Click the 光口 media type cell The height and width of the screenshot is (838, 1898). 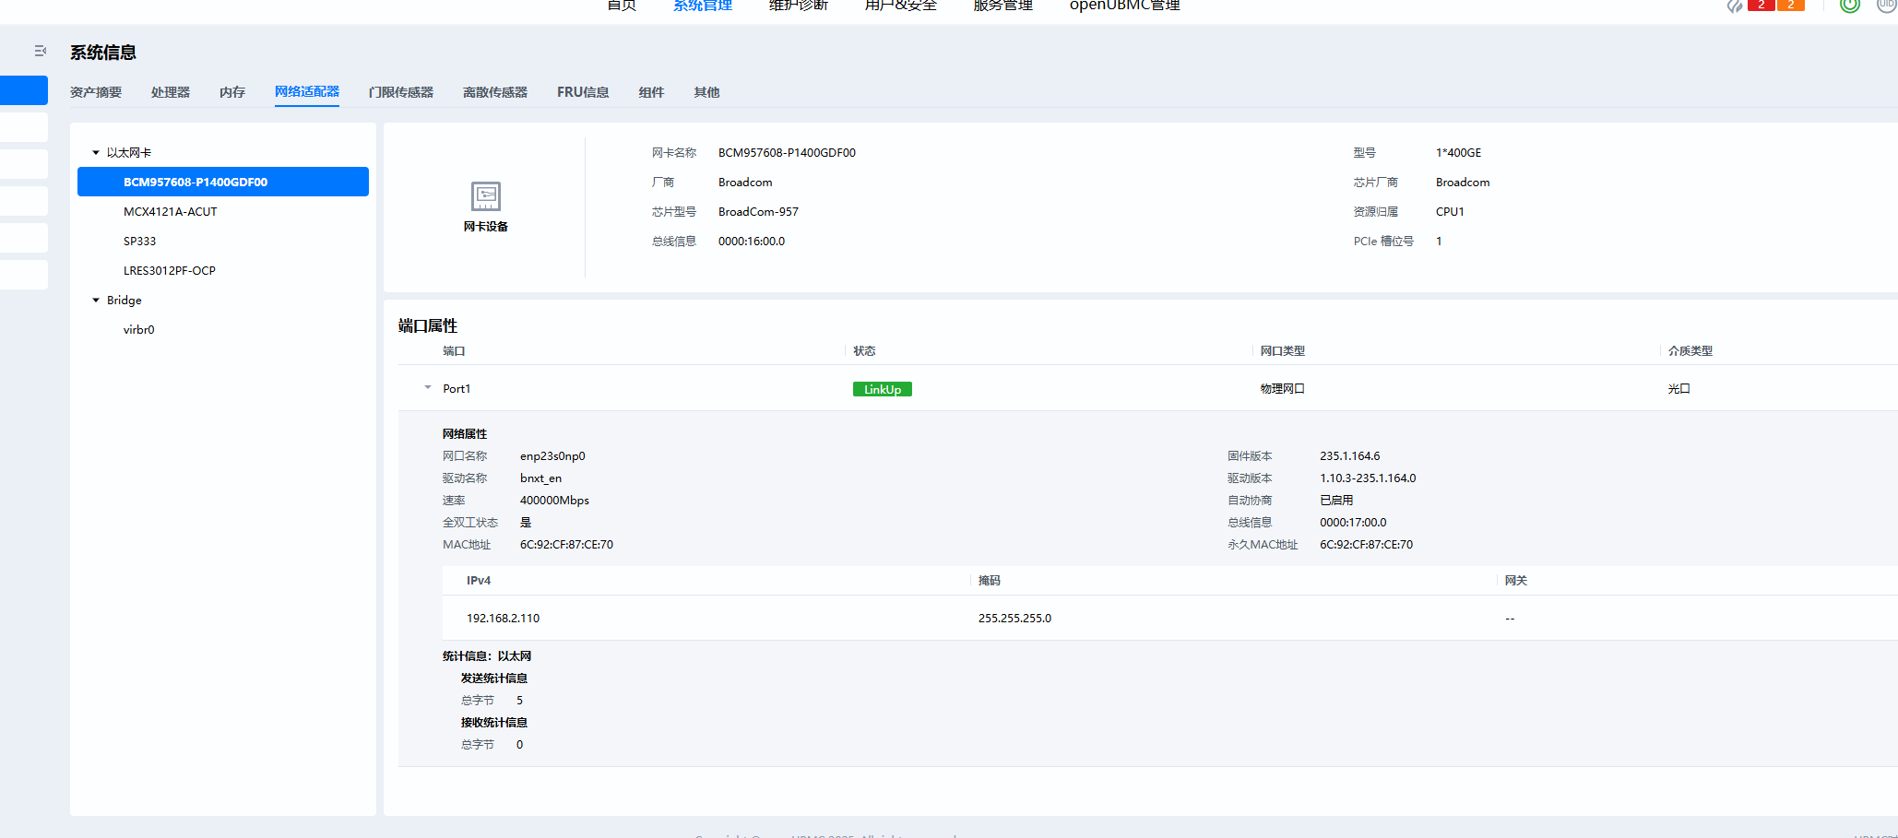(x=1679, y=389)
